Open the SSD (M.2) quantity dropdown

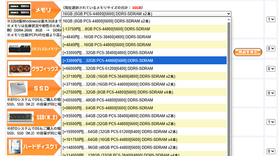point(271,122)
